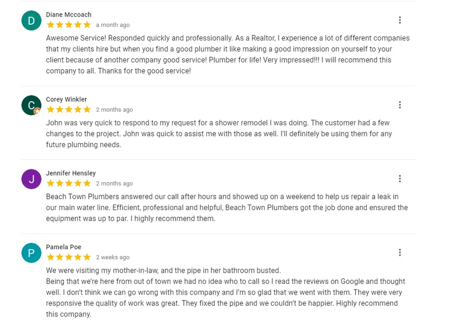Click Jennifer Hensley's purple J avatar
Viewport: 466px width, 329px height.
coord(31,179)
